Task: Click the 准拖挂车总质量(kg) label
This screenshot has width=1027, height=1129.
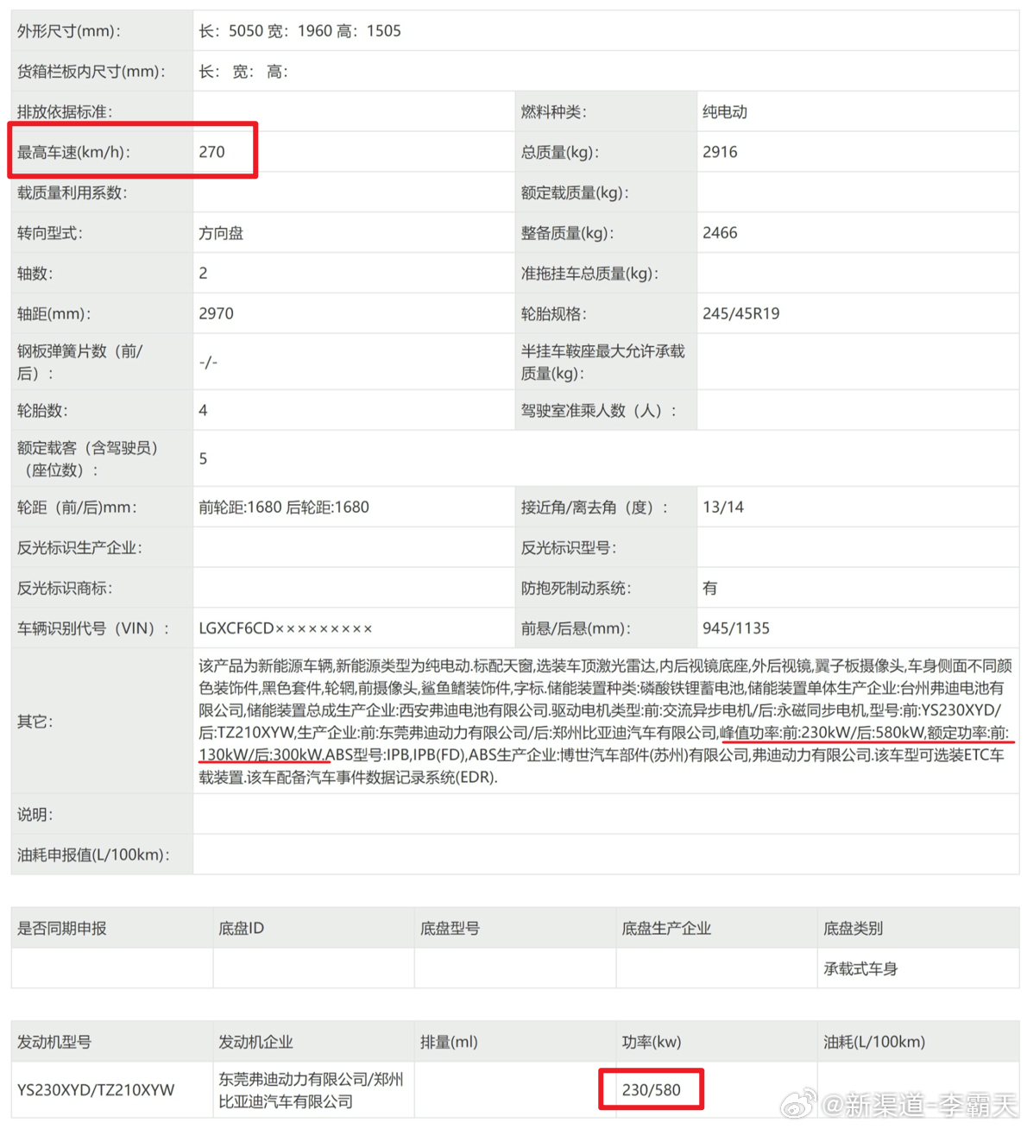Action: pyautogui.click(x=589, y=274)
